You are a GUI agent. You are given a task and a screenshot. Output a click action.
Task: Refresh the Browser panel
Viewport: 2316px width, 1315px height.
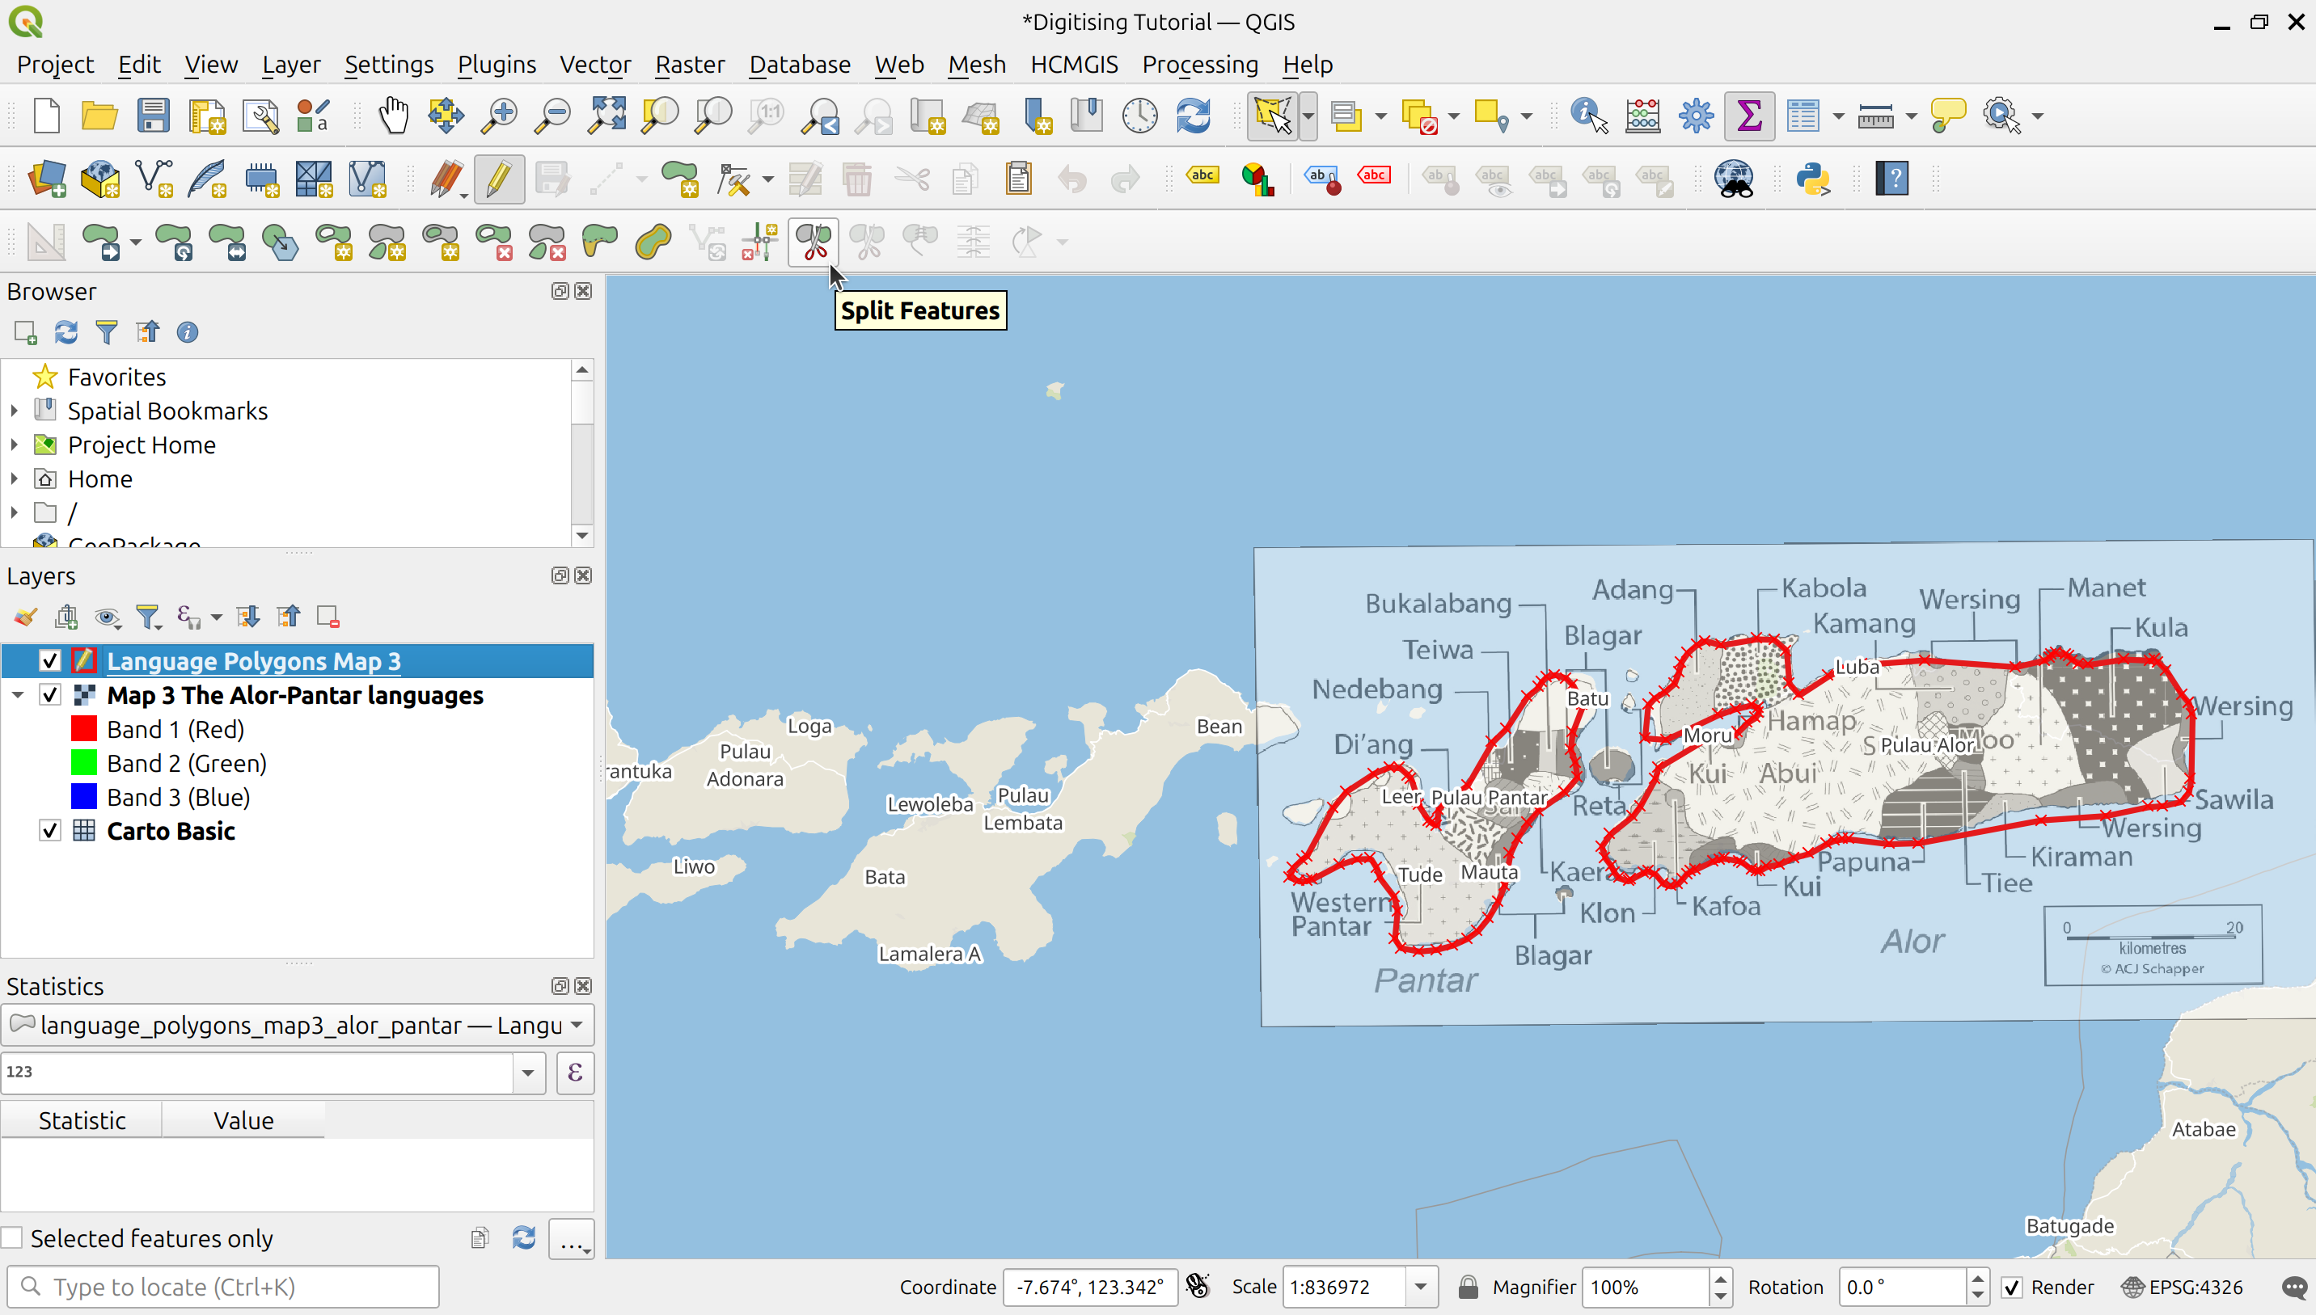click(66, 332)
